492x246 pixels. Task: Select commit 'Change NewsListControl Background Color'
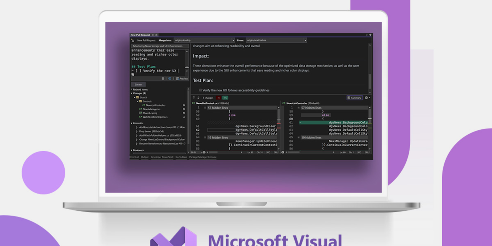[x=162, y=140]
